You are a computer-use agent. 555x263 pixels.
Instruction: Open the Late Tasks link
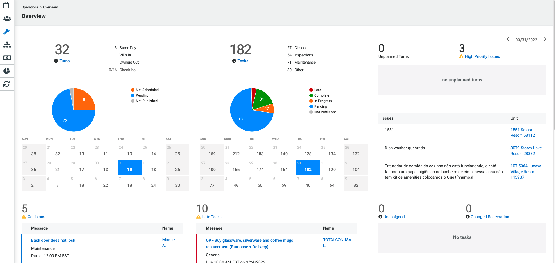click(x=212, y=217)
